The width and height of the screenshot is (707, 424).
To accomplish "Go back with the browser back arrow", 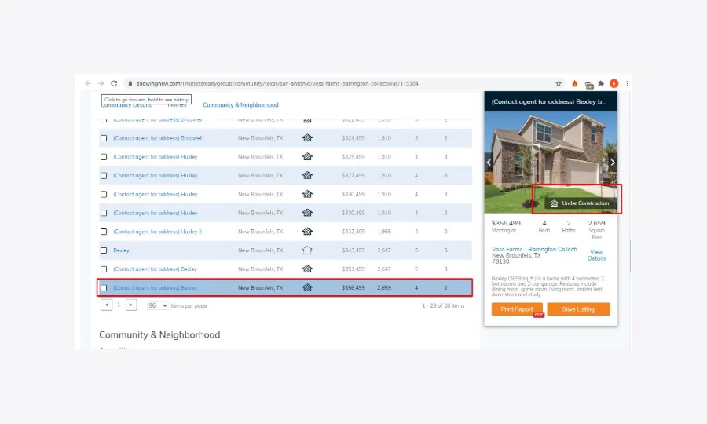I will (88, 83).
